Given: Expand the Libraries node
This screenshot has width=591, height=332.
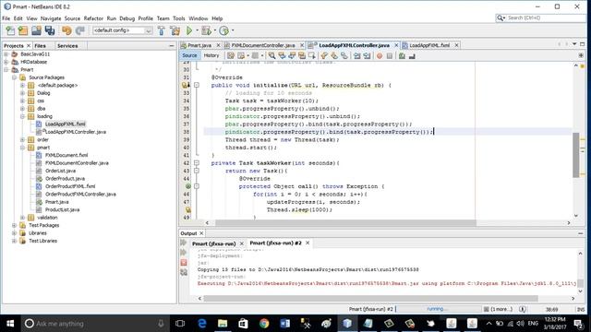Looking at the screenshot, I should point(15,233).
